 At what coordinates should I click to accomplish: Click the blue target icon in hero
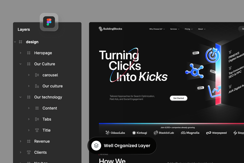point(212,55)
